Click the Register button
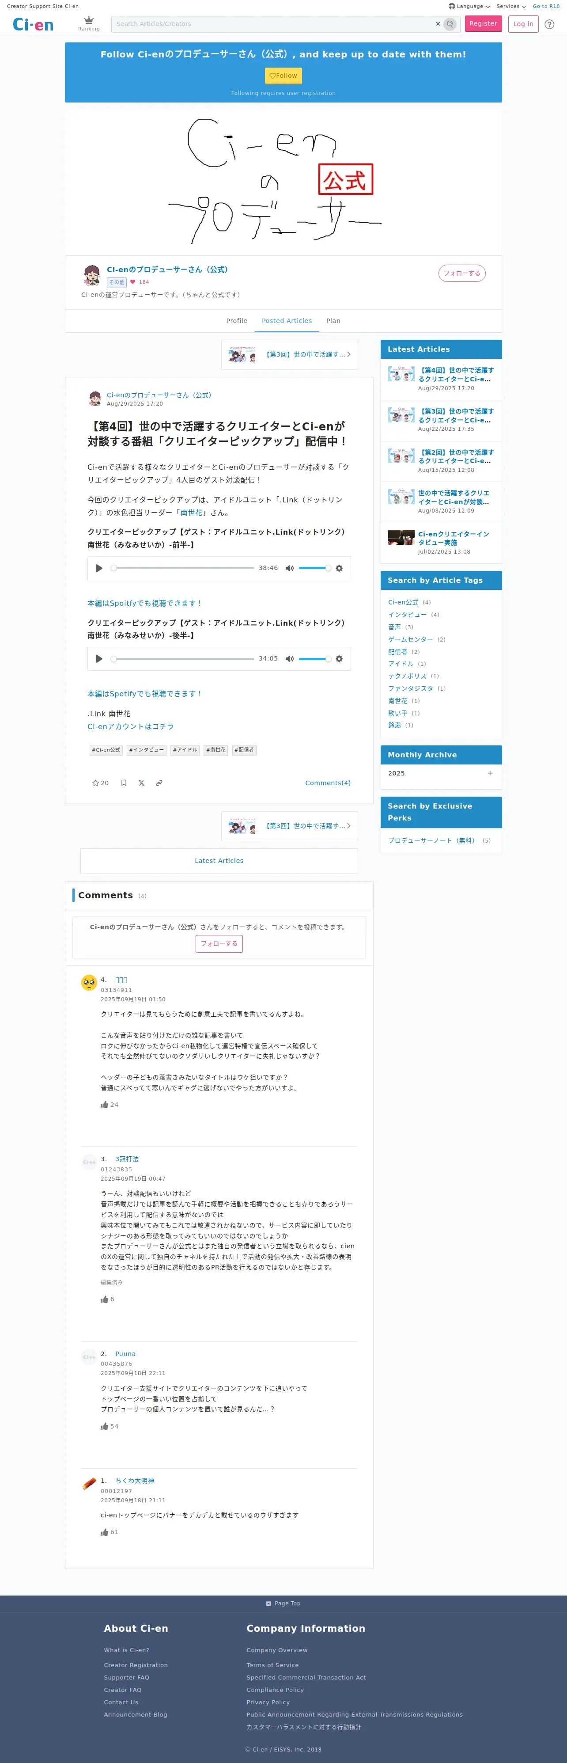 tap(483, 24)
